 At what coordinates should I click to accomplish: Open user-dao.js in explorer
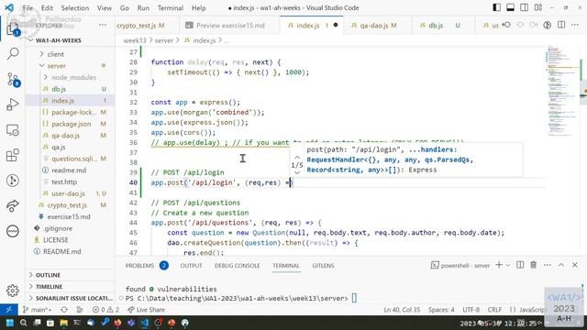(68, 193)
